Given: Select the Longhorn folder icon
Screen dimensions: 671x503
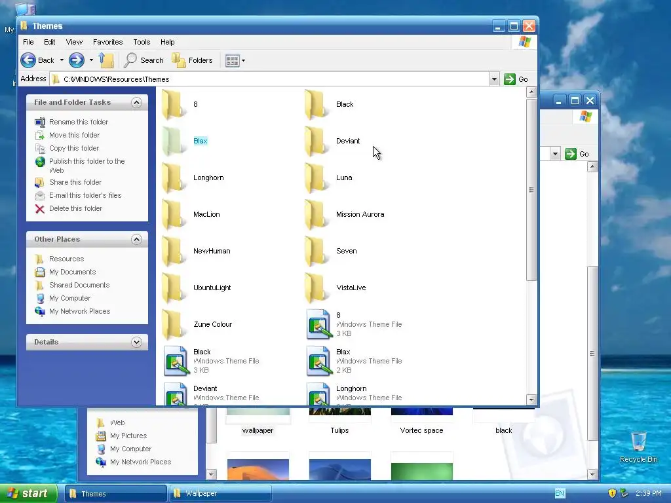Looking at the screenshot, I should pyautogui.click(x=174, y=178).
